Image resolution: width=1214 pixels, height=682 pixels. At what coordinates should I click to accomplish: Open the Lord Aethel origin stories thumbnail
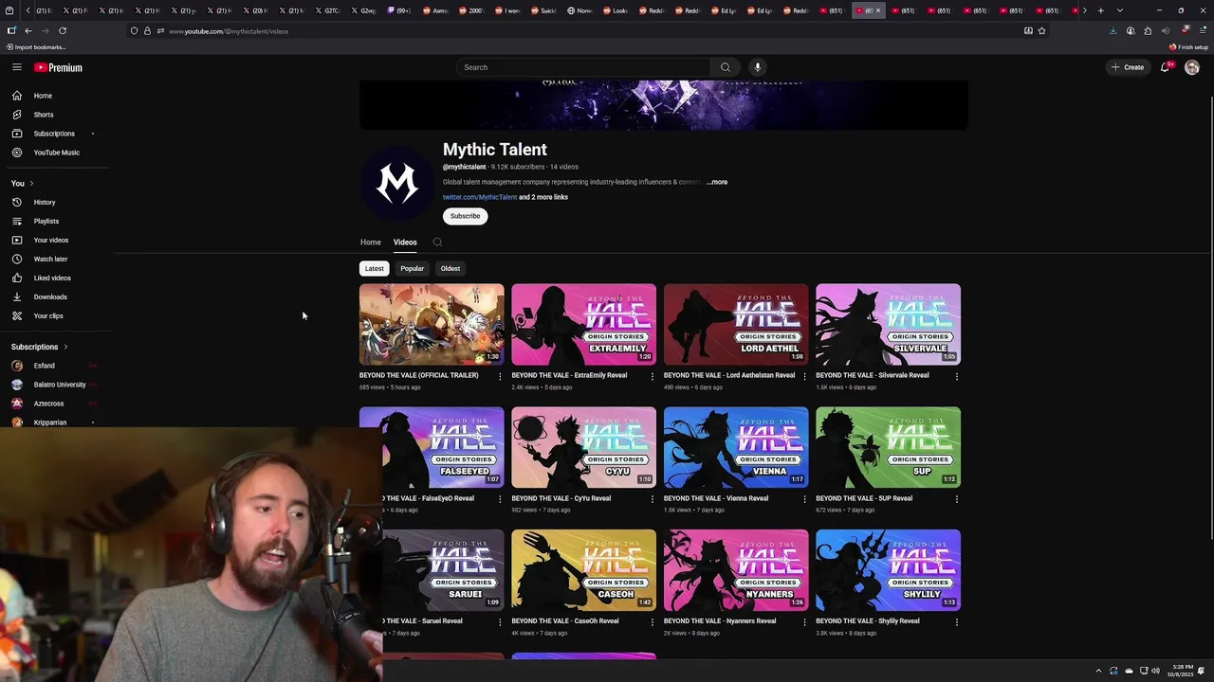736,324
